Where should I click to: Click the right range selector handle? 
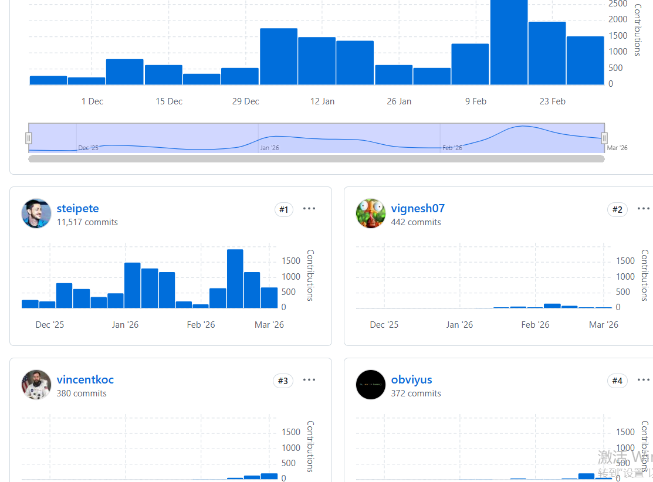[604, 138]
